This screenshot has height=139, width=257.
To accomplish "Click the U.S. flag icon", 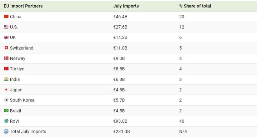I will [x=6, y=27].
